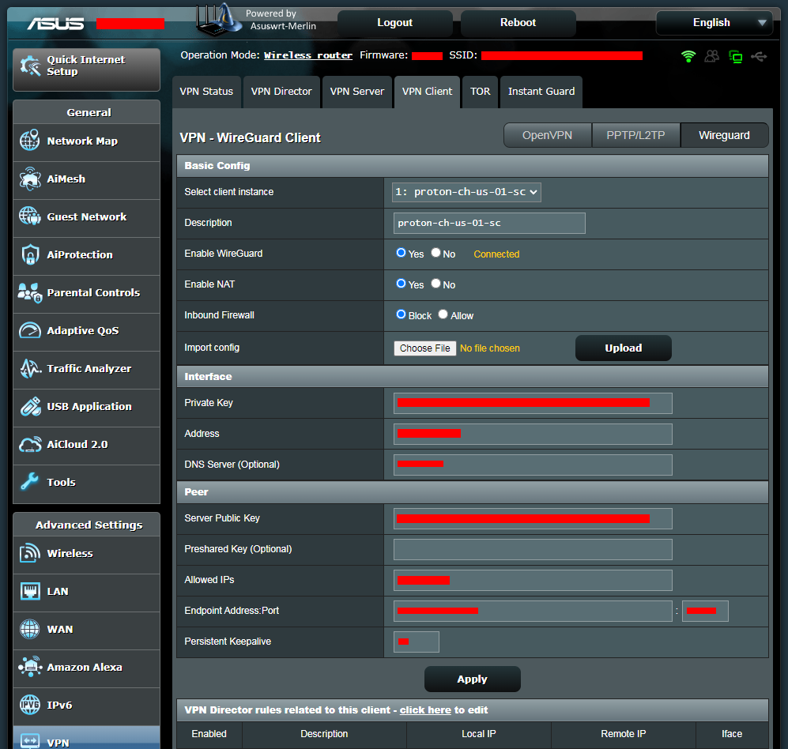Screen dimensions: 788x749
Task: Click the Reboot button
Action: point(518,23)
